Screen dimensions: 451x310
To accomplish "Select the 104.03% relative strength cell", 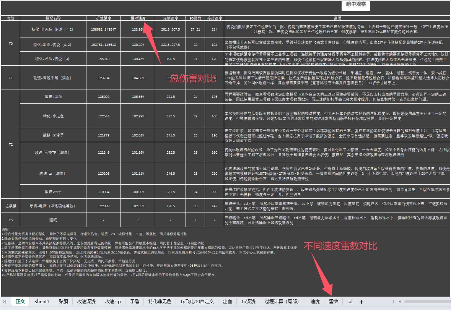I will 138,78.
